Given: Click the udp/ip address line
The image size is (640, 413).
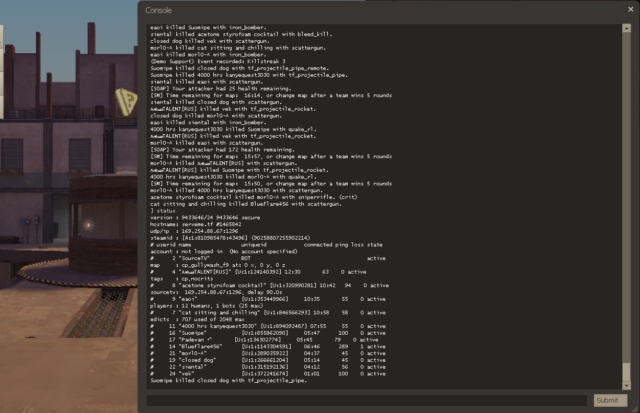Looking at the screenshot, I should pyautogui.click(x=194, y=231).
